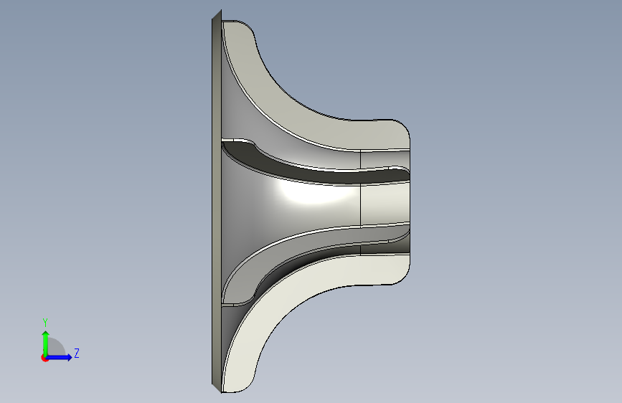Select the thin flat flange plate of the model
The height and width of the screenshot is (403, 622).
pyautogui.click(x=217, y=201)
